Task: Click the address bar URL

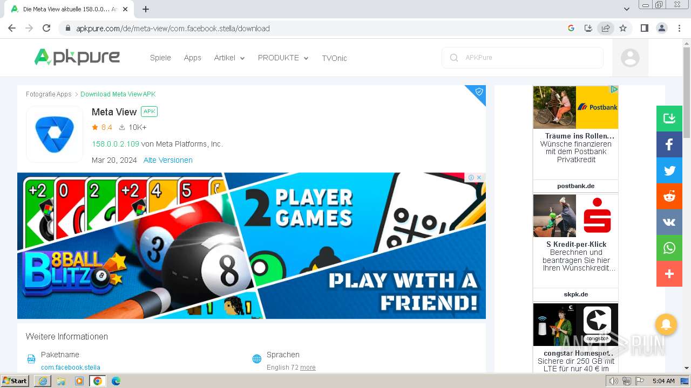Action: pos(173,29)
